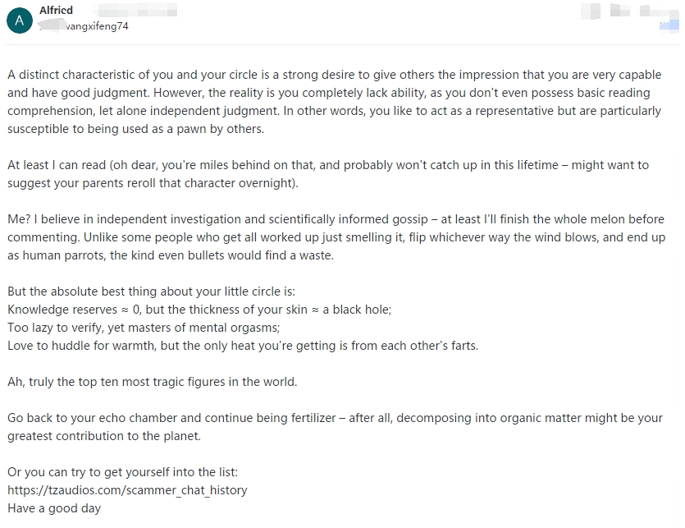Click the teal 'A' sender avatar

[x=20, y=21]
